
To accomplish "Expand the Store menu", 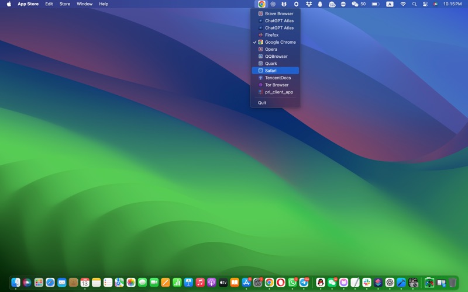I will [x=64, y=4].
